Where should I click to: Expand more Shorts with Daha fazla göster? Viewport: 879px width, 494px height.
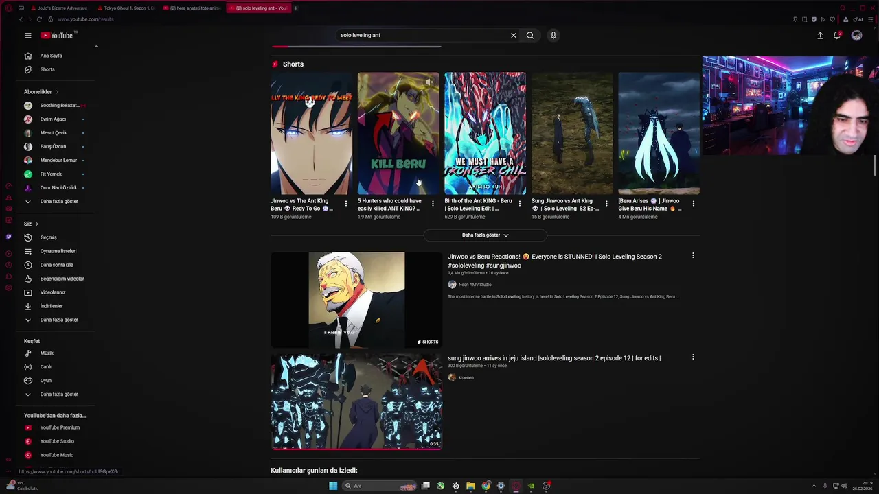(486, 235)
